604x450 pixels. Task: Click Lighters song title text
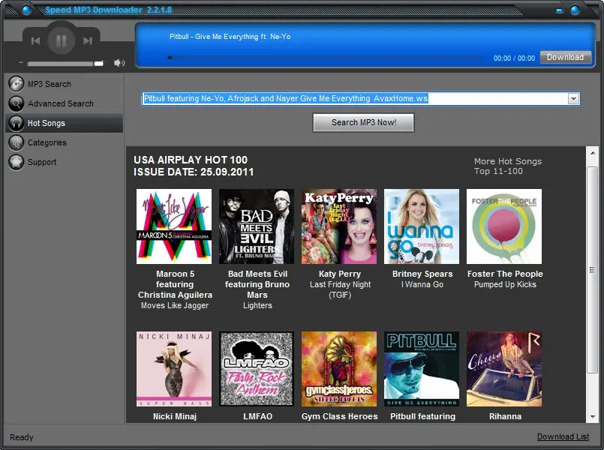pos(257,306)
